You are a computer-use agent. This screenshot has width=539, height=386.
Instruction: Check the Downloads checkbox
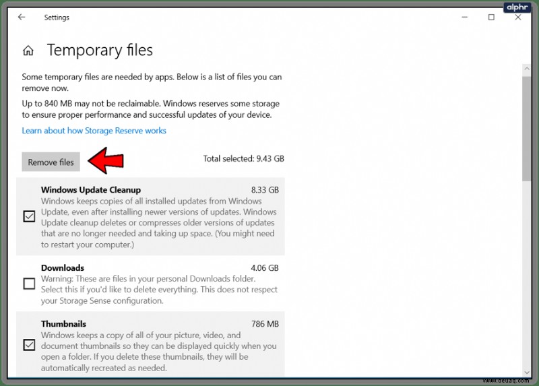point(29,284)
